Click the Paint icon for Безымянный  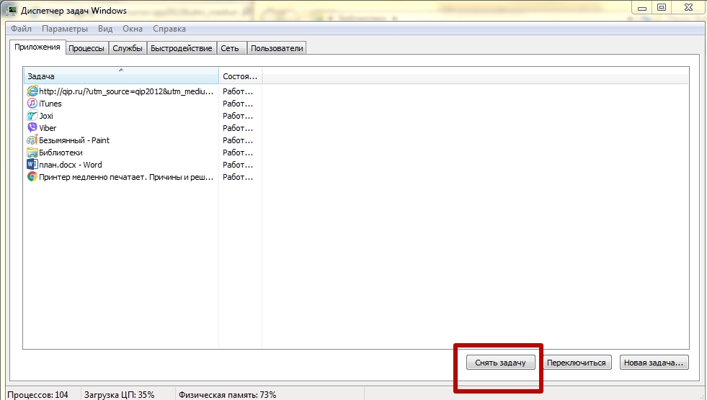point(32,140)
